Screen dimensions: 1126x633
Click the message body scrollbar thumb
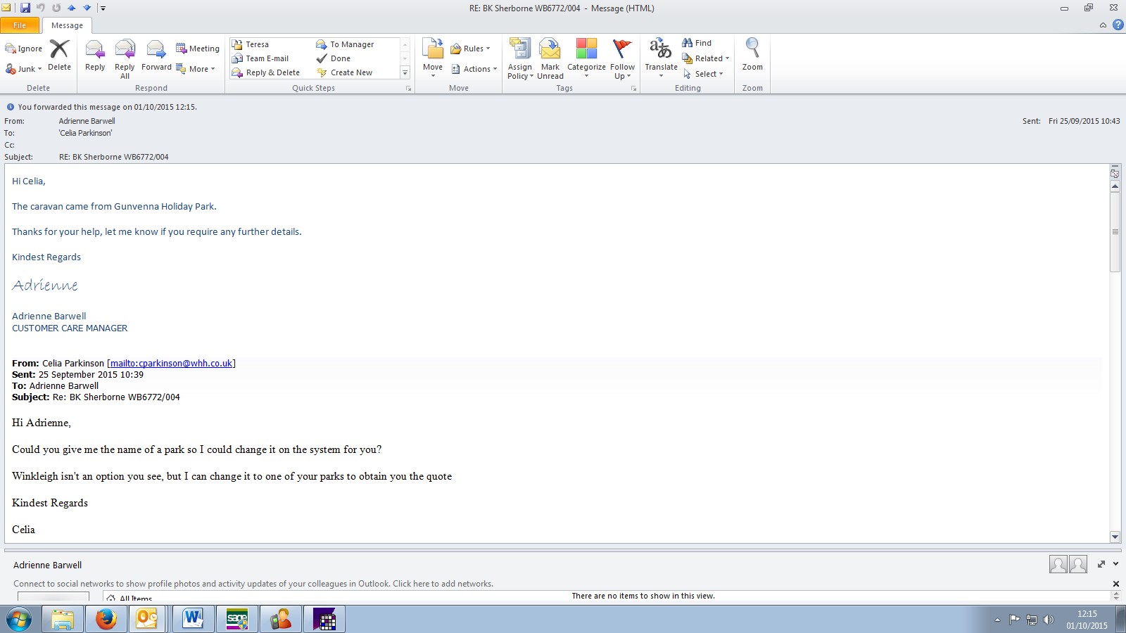pyautogui.click(x=1115, y=232)
